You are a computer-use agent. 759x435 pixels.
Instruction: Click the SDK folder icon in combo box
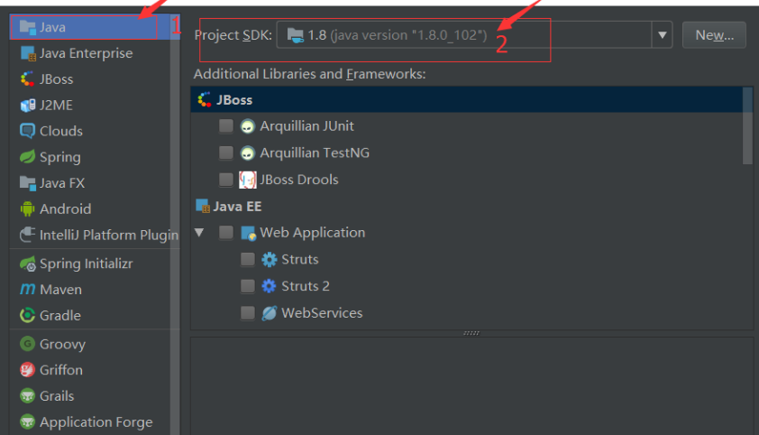[296, 35]
